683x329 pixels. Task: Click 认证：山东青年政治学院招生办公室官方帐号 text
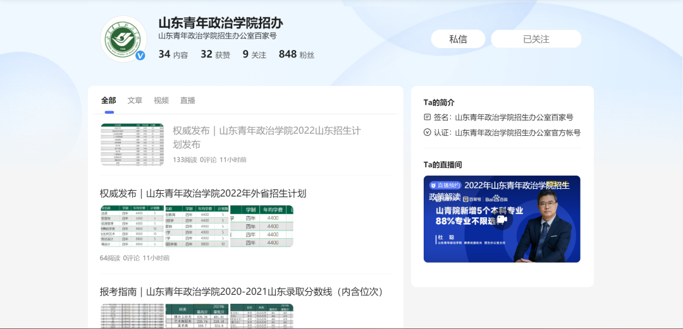tap(507, 133)
